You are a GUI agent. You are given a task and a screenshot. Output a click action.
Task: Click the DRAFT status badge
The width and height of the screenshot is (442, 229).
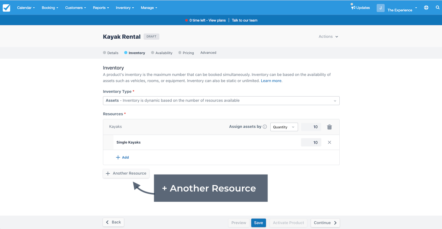point(151,37)
